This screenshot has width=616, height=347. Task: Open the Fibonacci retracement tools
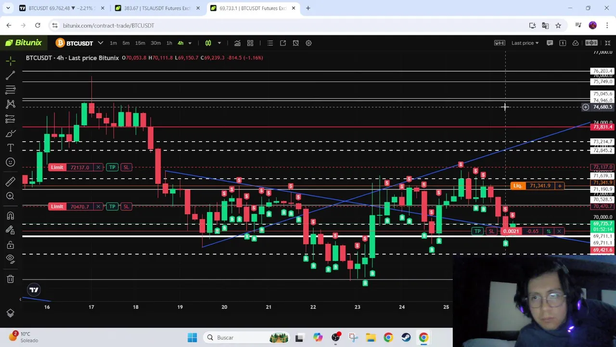[11, 90]
